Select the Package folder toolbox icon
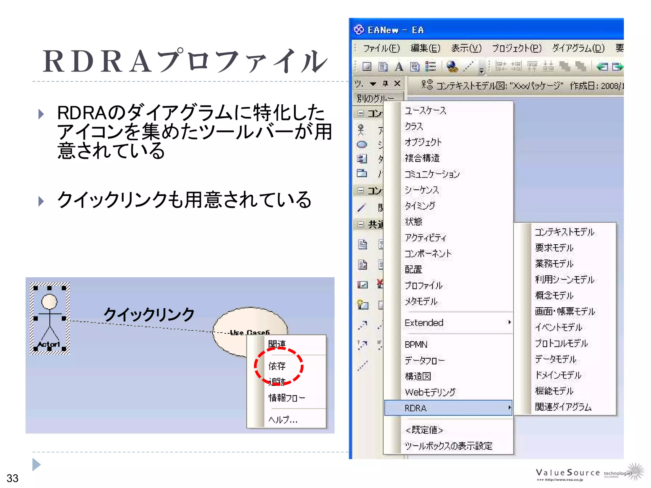 coord(362,173)
